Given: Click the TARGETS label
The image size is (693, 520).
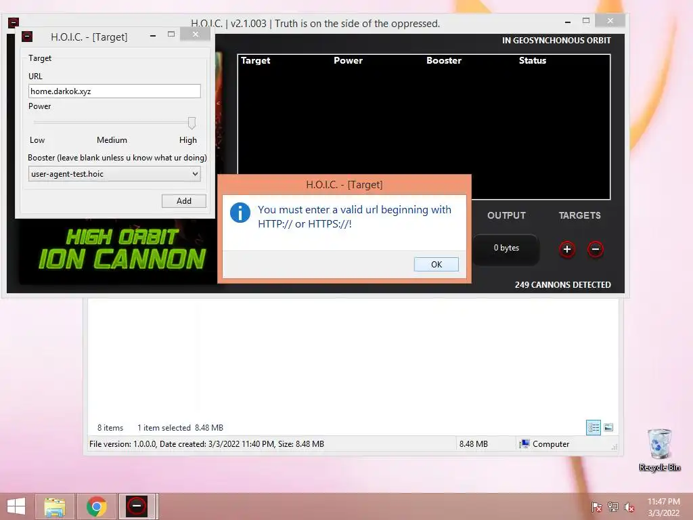Looking at the screenshot, I should (579, 215).
